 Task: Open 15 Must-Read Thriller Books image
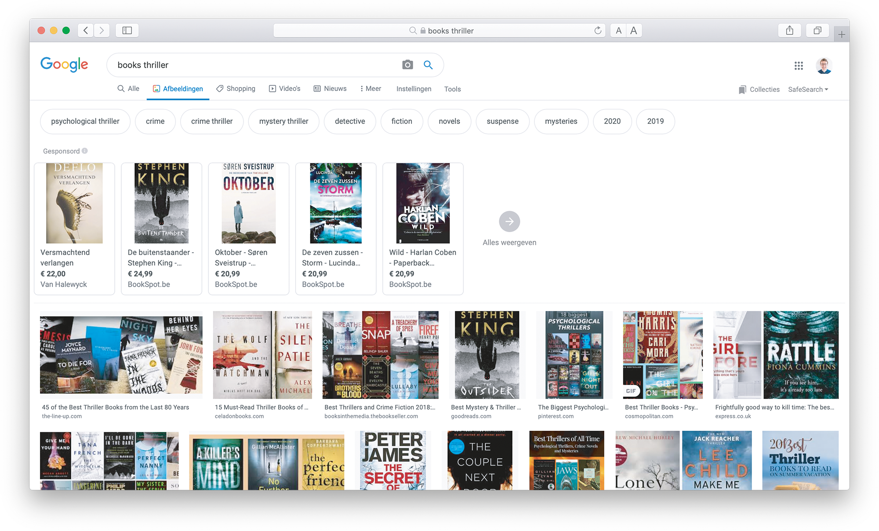tap(262, 355)
